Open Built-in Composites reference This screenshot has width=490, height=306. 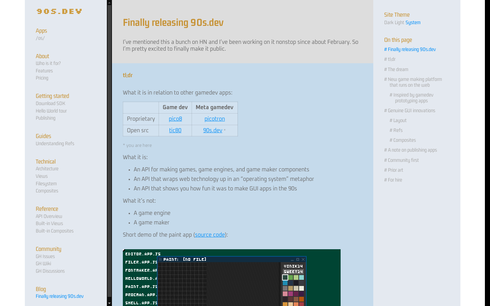coord(55,231)
